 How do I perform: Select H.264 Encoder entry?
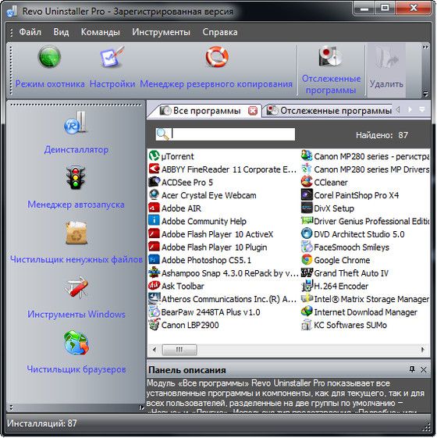[x=335, y=286]
